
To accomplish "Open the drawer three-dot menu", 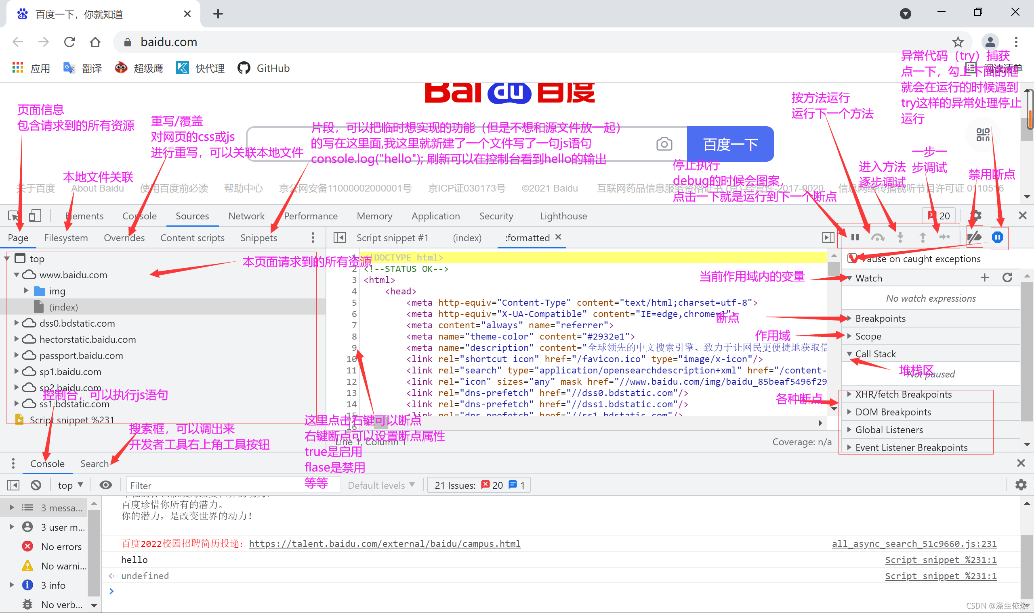I will (x=13, y=463).
